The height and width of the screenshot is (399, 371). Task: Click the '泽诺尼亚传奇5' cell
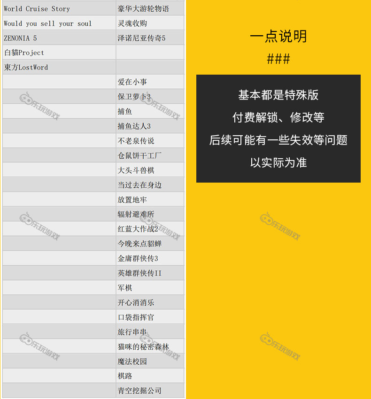pos(150,38)
